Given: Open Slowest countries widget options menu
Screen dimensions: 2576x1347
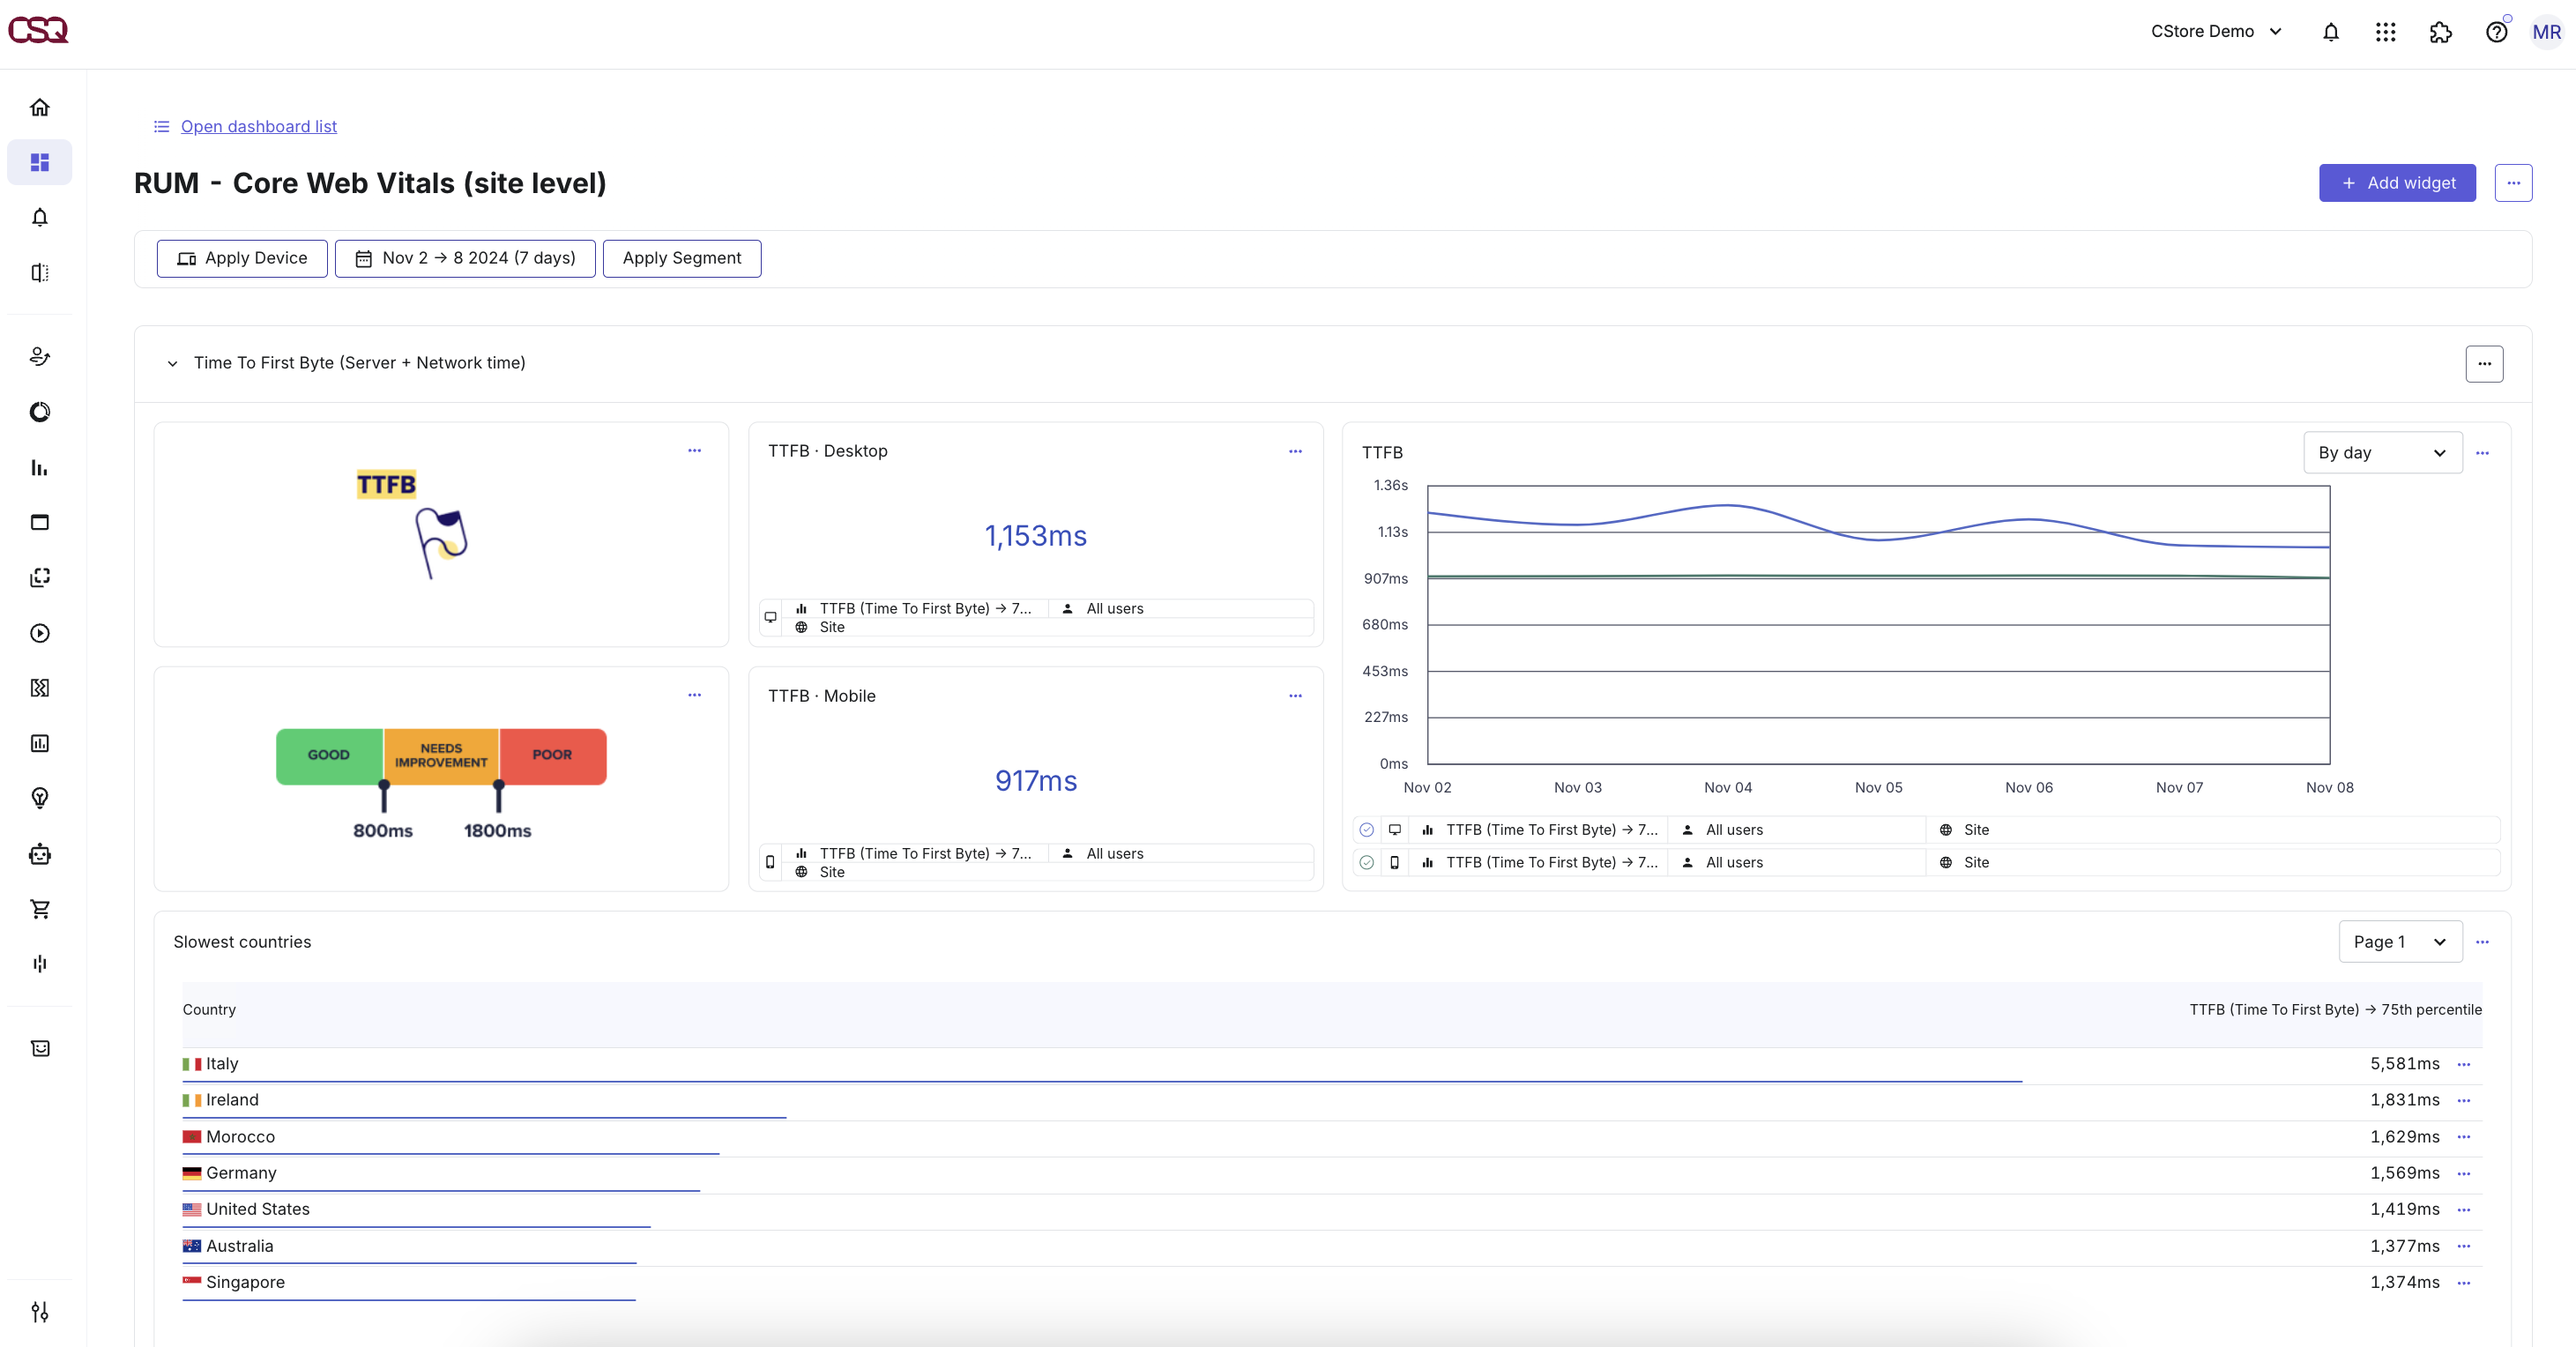Looking at the screenshot, I should coord(2482,942).
